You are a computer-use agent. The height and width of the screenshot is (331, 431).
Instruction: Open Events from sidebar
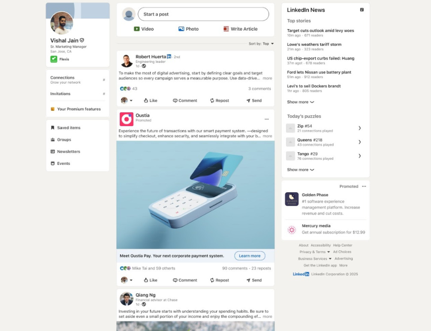(60, 164)
